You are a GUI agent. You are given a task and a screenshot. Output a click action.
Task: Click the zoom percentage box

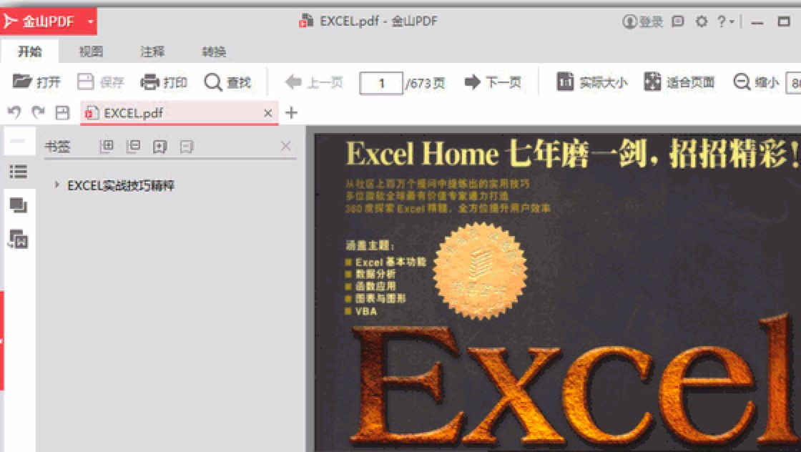click(794, 83)
